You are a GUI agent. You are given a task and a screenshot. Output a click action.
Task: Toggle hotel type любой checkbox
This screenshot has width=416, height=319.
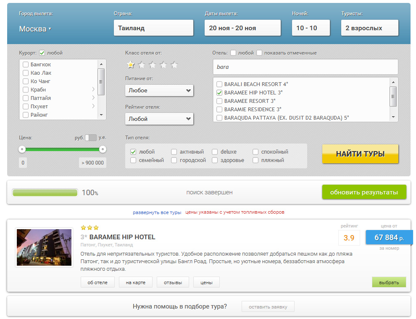(133, 152)
